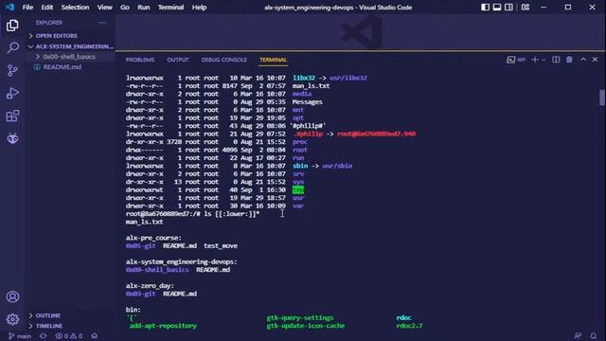Viewport: 606px width, 341px height.
Task: Click 'rdoc2.7' in bin listing
Action: (x=409, y=326)
